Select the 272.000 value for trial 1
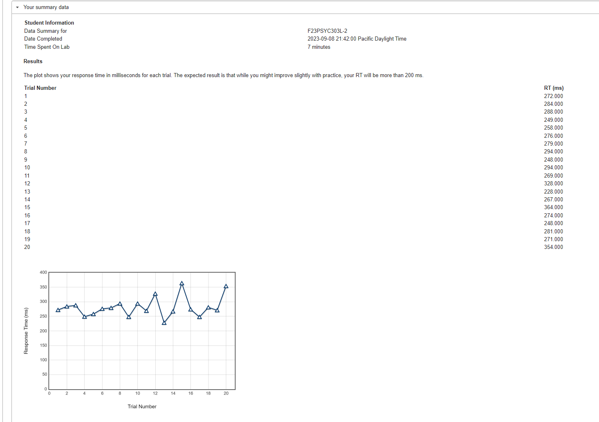The height and width of the screenshot is (422, 599). coord(553,96)
